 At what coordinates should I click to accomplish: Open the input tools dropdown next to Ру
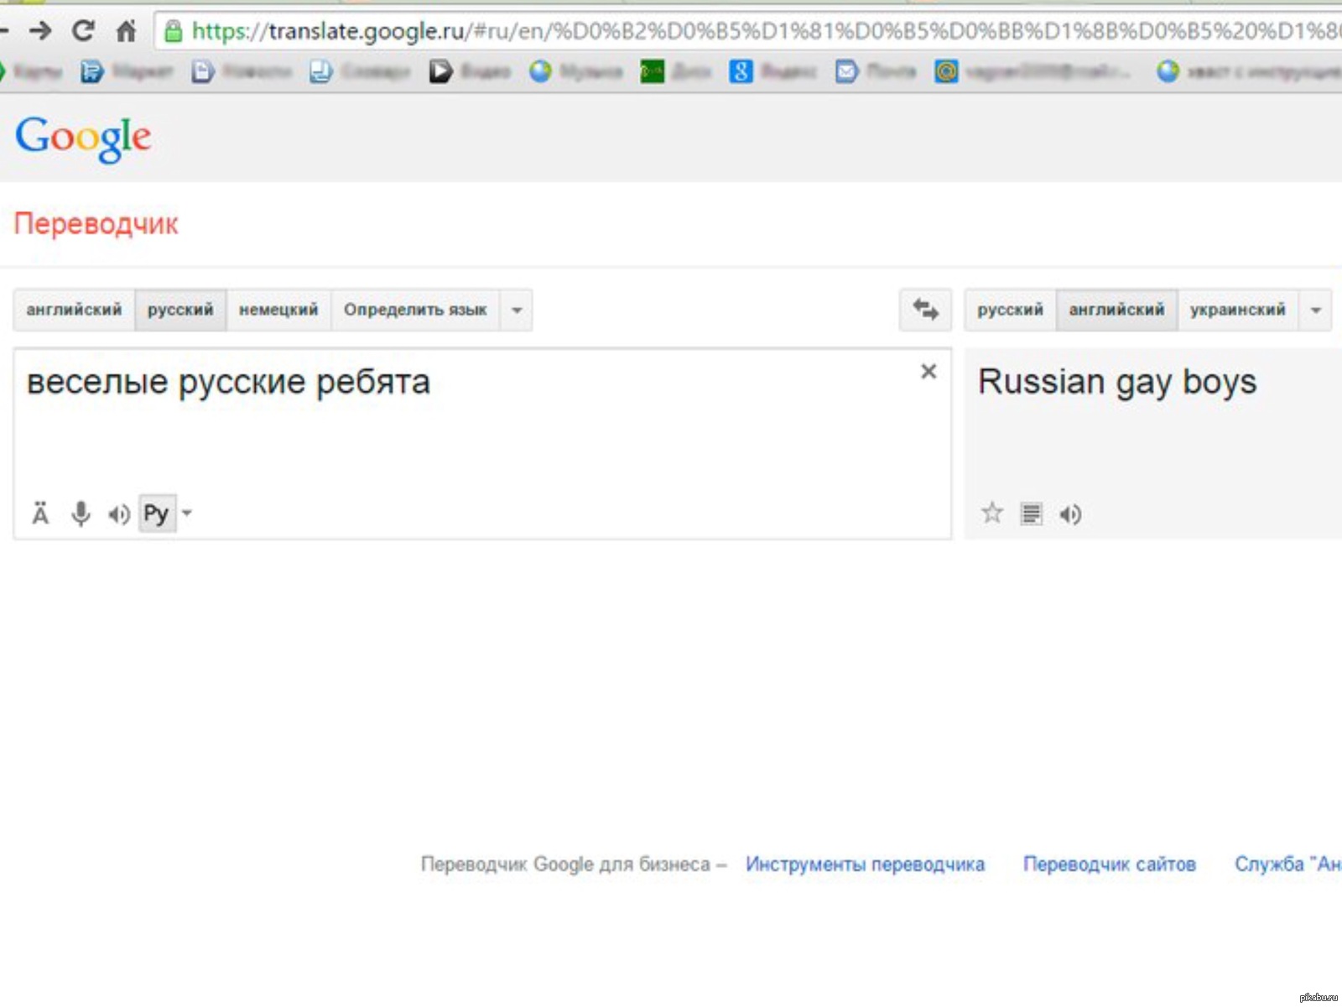tap(187, 513)
